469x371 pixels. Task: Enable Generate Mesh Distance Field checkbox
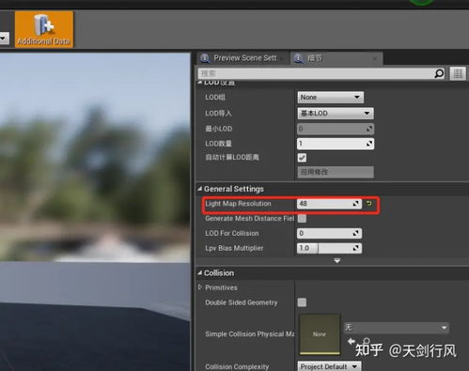tap(302, 218)
